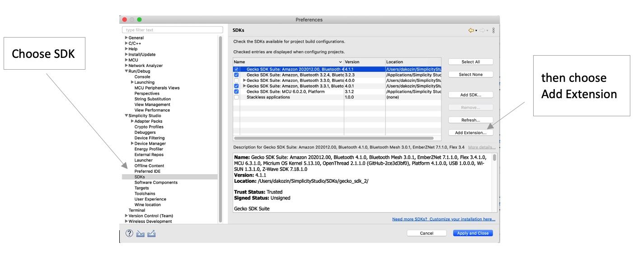Enable the Gecko SDK version 4.0.0 entry
This screenshot has width=638, height=261.
tap(236, 81)
